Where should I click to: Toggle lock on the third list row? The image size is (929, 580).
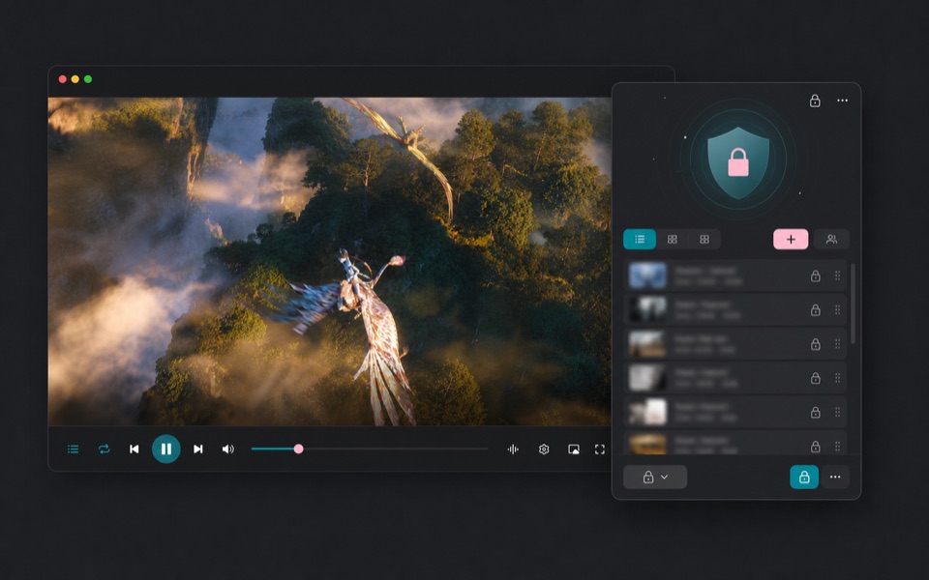(815, 344)
